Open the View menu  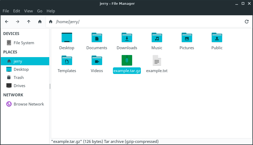tap(28, 11)
